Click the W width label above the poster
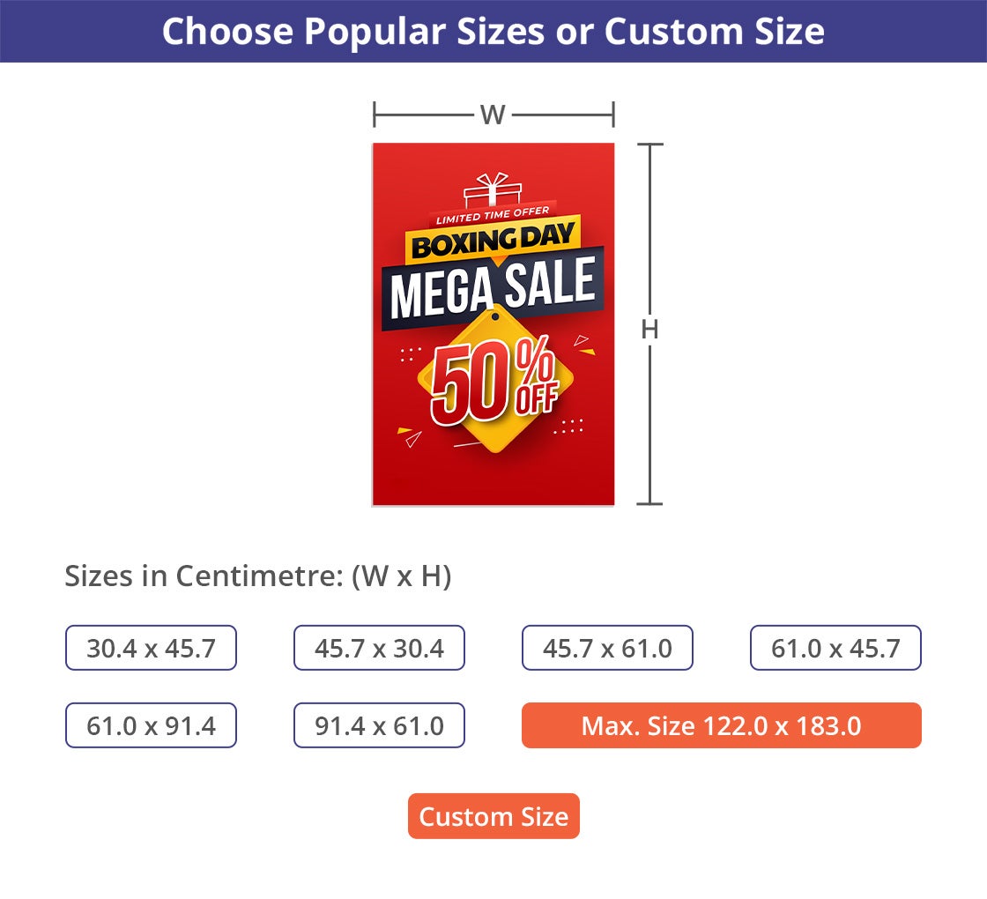The width and height of the screenshot is (987, 899). (493, 115)
